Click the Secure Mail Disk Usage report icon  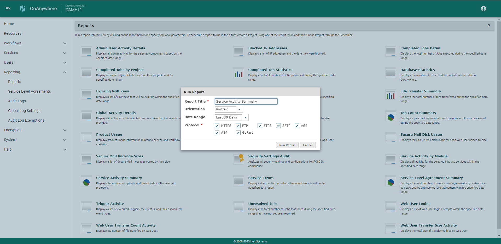(x=391, y=138)
